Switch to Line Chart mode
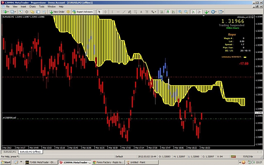This screenshot has width=264, height=165. (174, 12)
